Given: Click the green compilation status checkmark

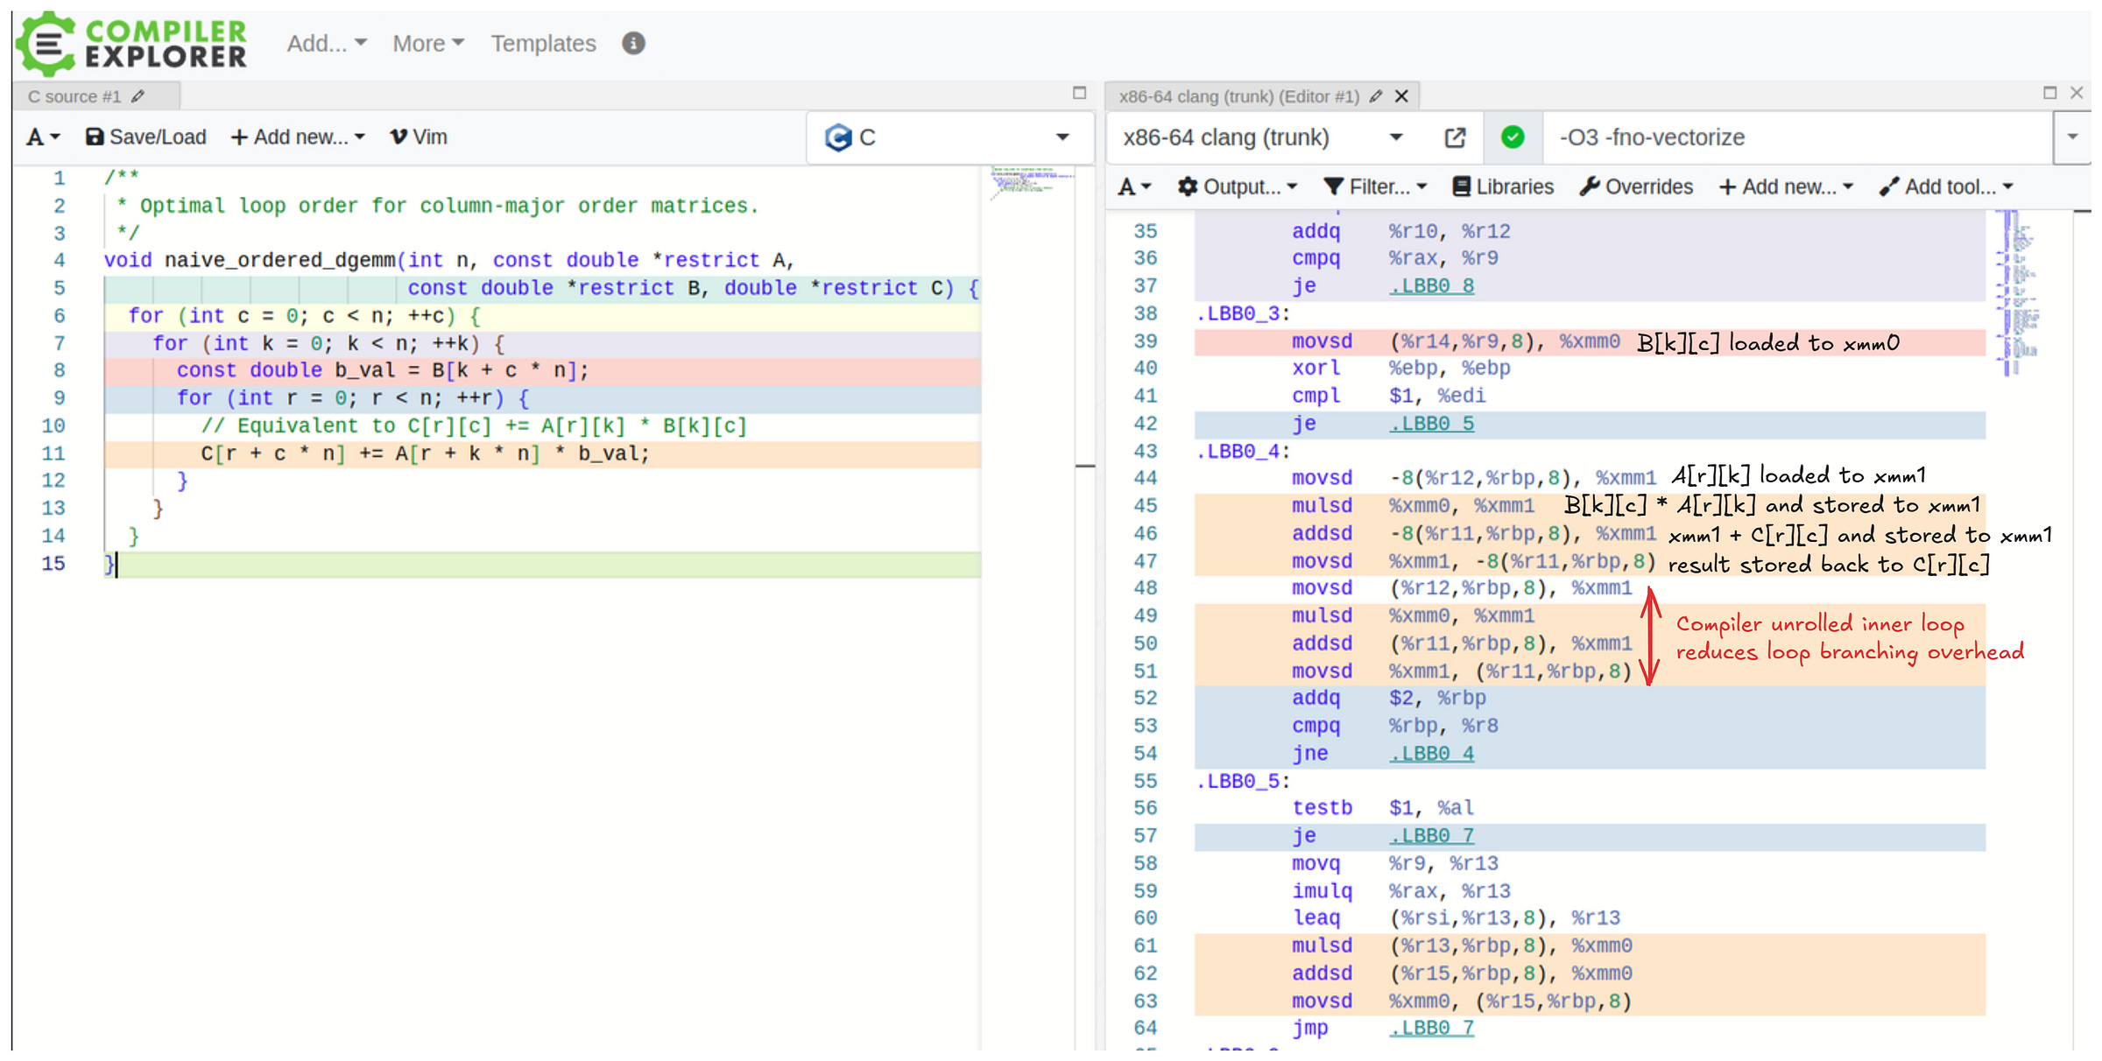Looking at the screenshot, I should (1513, 137).
